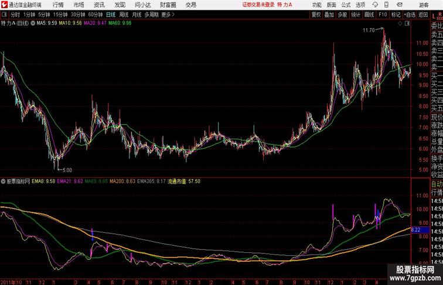Toggle the left panel icon beside 分时

(x=4, y=15)
